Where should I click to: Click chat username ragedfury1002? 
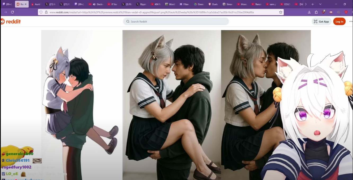[x=16, y=167]
